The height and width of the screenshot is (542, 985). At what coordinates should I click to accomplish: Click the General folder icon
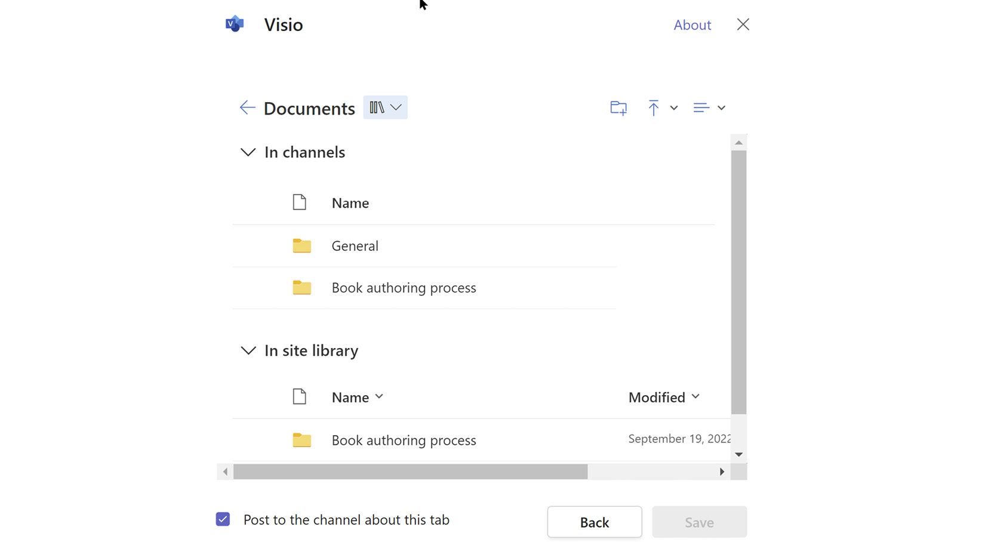(302, 245)
